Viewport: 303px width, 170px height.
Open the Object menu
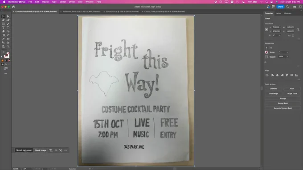[45, 2]
